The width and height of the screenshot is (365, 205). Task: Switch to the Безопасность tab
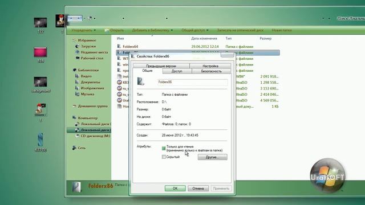(x=212, y=71)
